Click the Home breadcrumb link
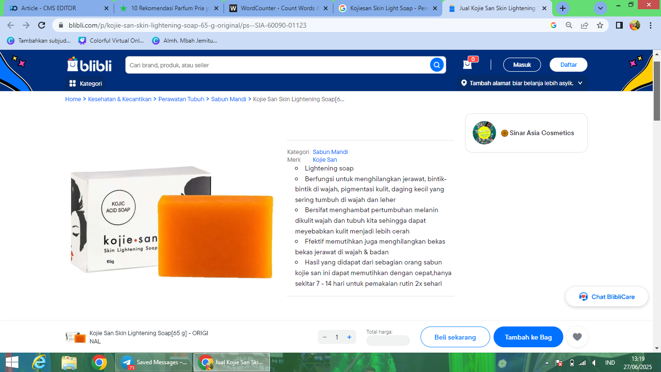 [73, 99]
